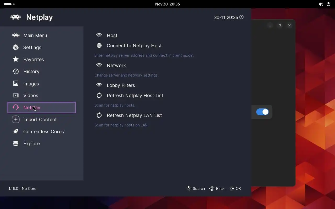Click the globe icon for Connect to Netplay Host
335x209 pixels.
99,45
